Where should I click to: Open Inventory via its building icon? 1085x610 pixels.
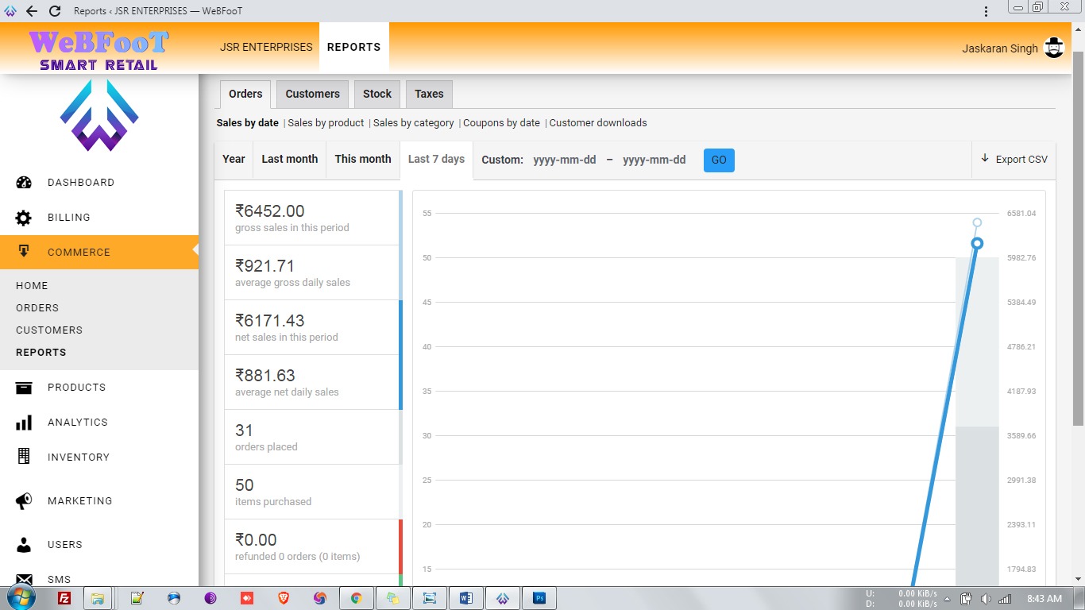[24, 457]
